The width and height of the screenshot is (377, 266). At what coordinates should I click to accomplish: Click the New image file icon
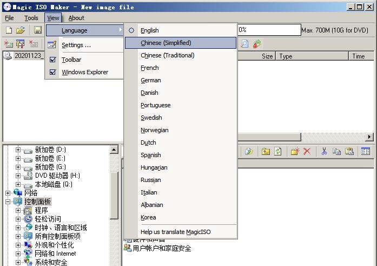tap(9, 30)
